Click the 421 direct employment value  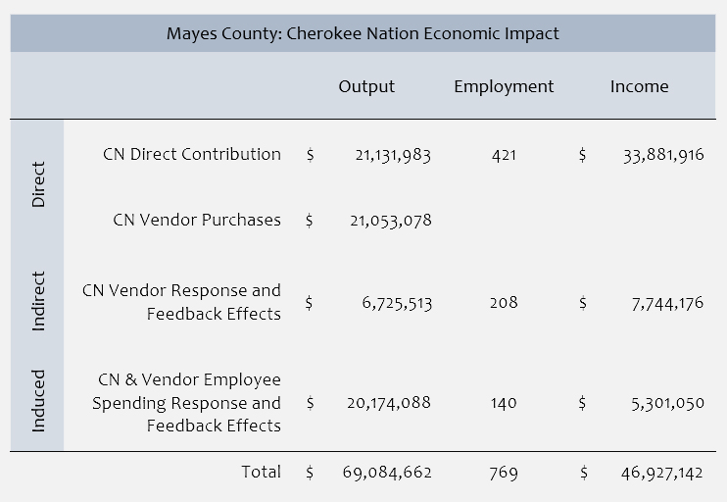(504, 155)
